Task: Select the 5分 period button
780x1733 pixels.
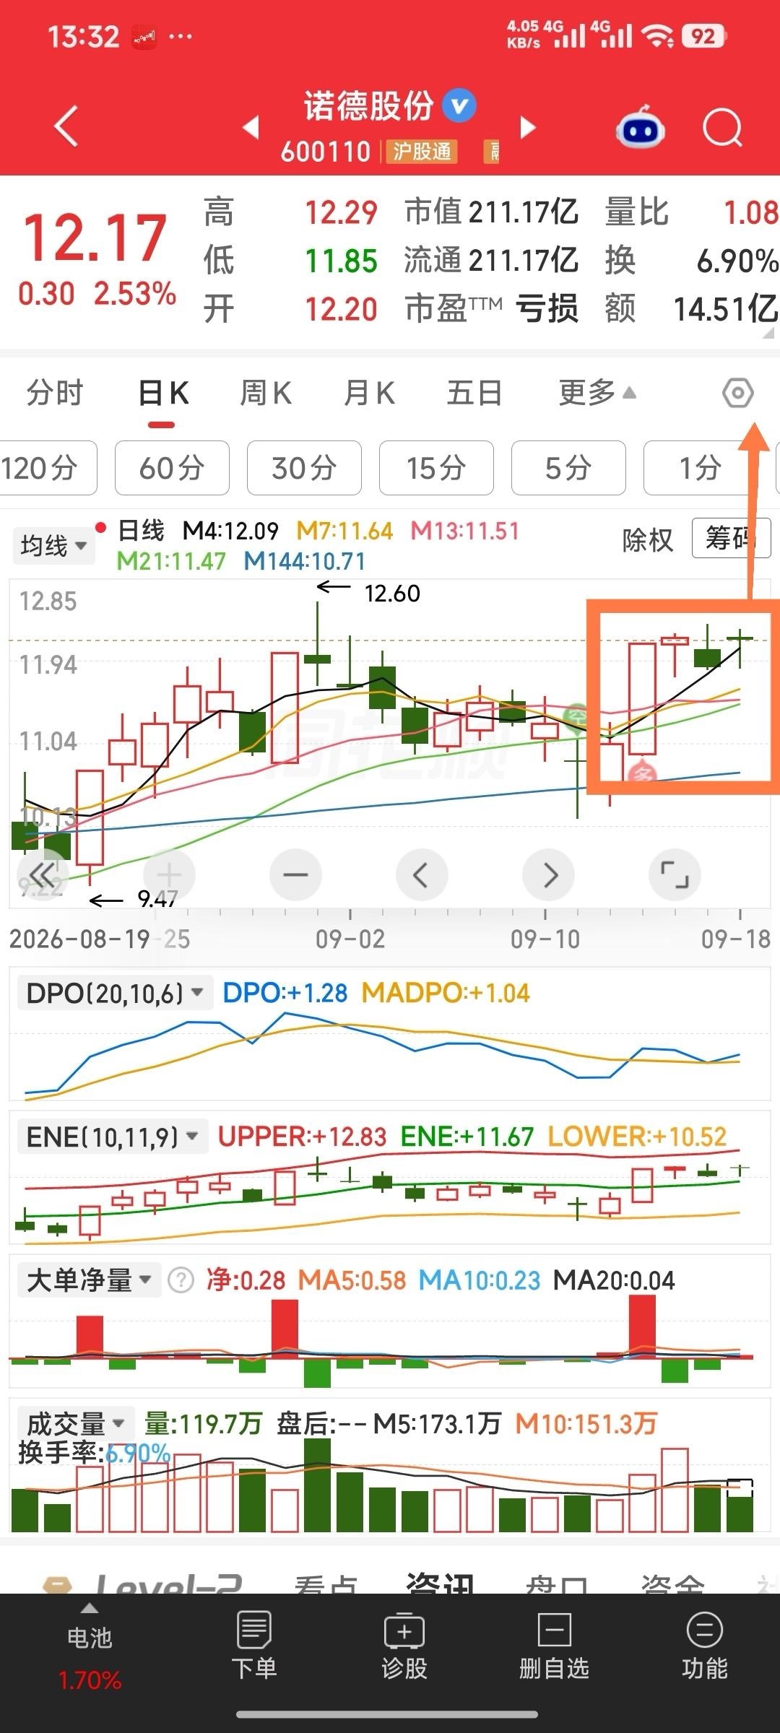Action: [x=568, y=468]
